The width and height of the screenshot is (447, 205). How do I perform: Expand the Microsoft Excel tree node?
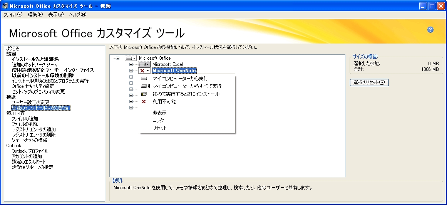click(x=131, y=64)
